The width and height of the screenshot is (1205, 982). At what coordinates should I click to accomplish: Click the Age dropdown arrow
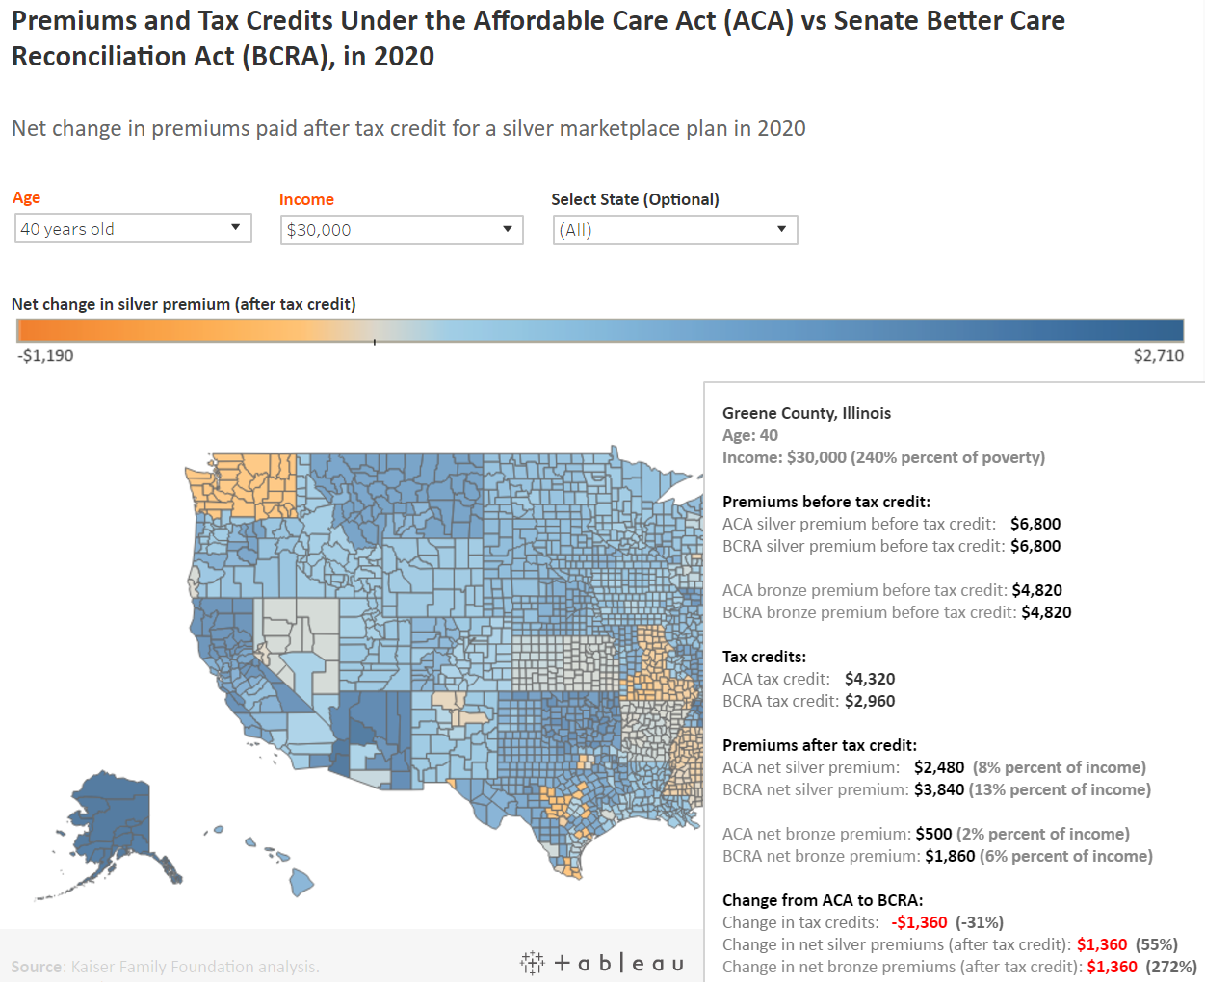coord(234,227)
